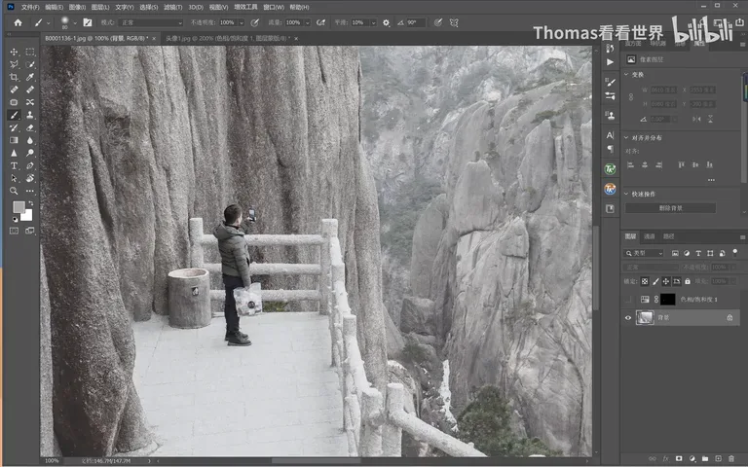
Task: Select the Spot Healing Brush tool
Action: pyautogui.click(x=14, y=90)
